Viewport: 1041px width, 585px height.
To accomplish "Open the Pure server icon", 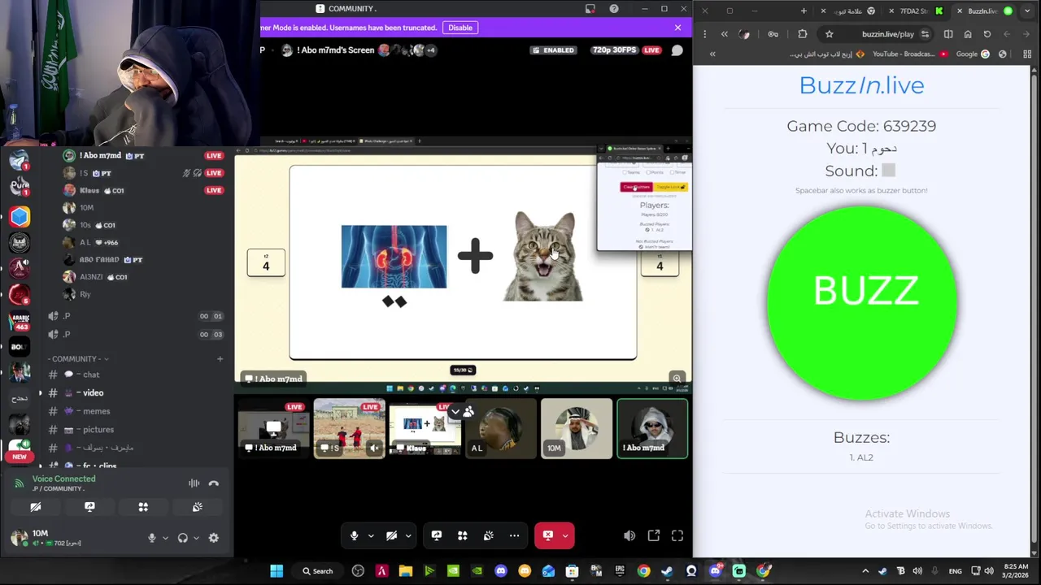I will [x=20, y=187].
